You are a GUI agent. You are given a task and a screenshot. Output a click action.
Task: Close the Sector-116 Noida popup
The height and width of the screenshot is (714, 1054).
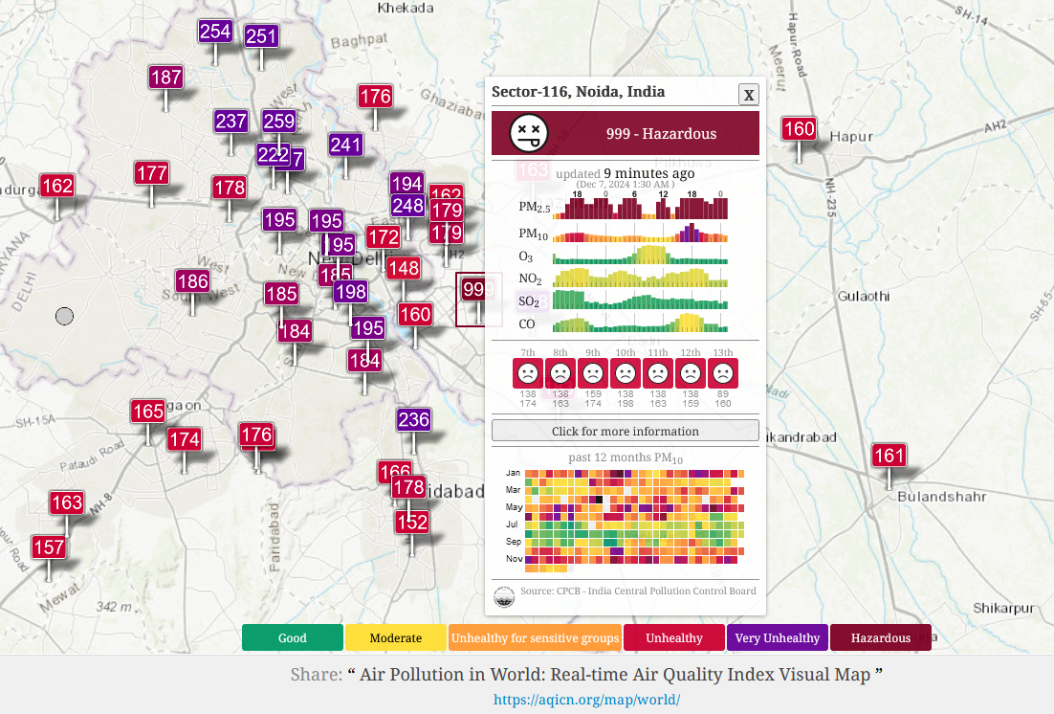tap(749, 95)
